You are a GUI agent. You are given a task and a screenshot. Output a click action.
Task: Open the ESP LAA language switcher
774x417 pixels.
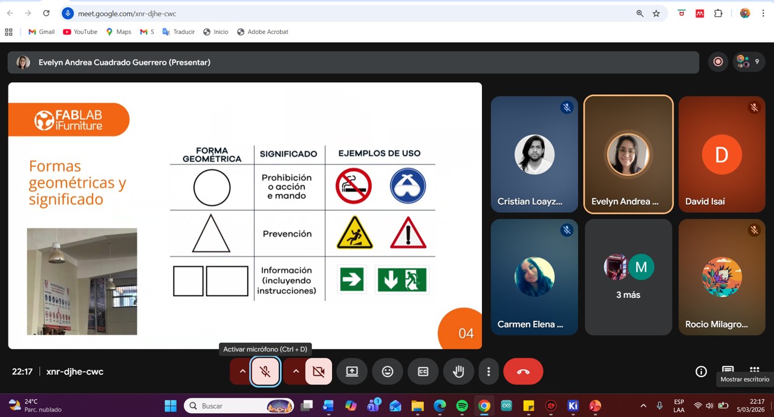679,406
